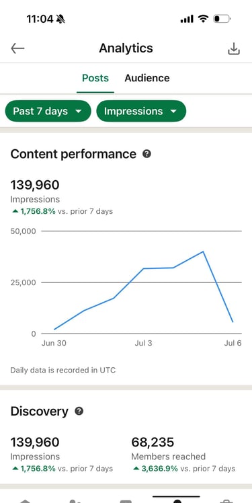Tap the silent mode bell icon
The height and width of the screenshot is (503, 252).
click(x=60, y=20)
